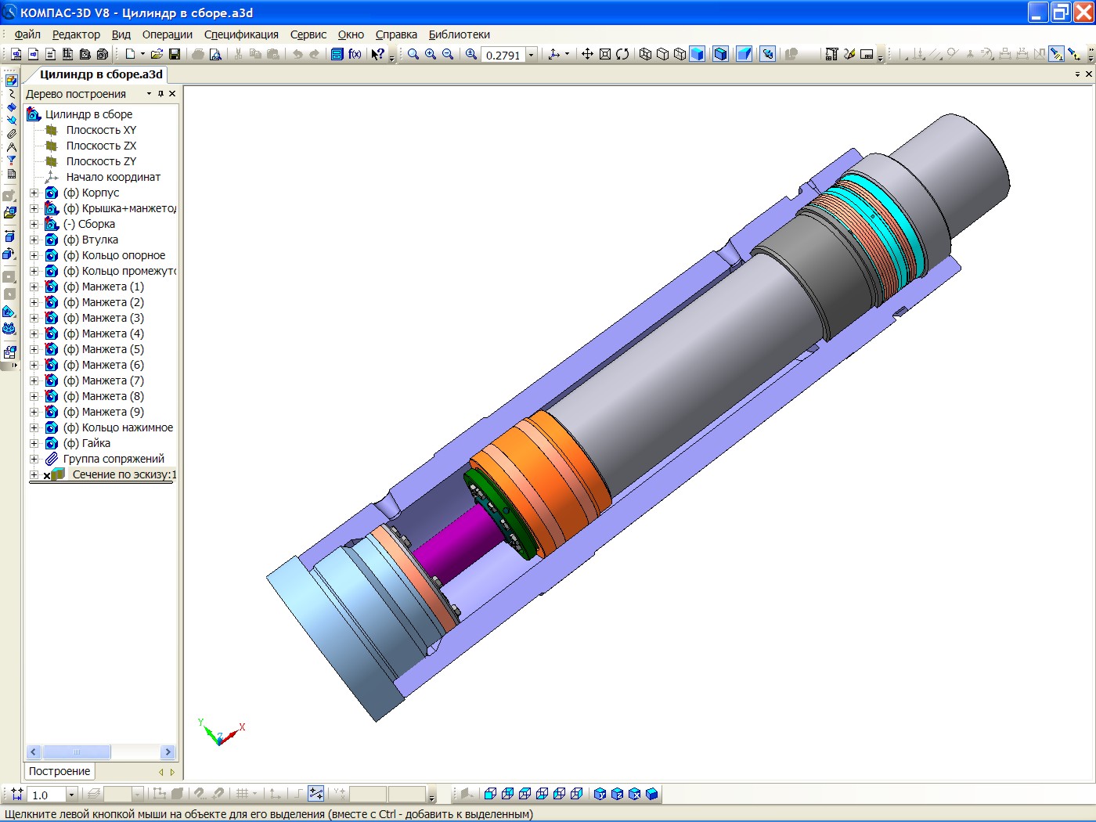Screen dimensions: 1096x822
Task: Click the zoom-in magnifier icon
Action: coord(431,54)
